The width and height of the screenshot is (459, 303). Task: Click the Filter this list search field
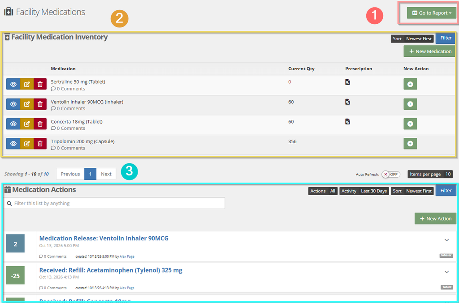(114, 203)
